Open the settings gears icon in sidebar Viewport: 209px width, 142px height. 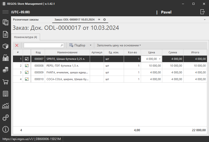[5, 117]
